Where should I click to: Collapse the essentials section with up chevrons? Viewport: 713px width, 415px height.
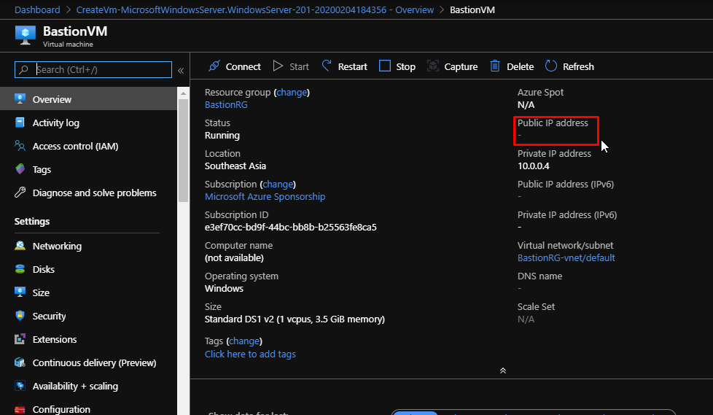(x=503, y=371)
